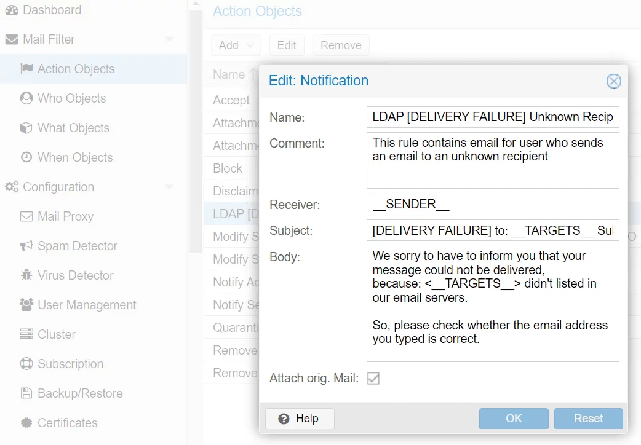The width and height of the screenshot is (641, 445).
Task: Open the Add dropdown menu
Action: coord(236,45)
